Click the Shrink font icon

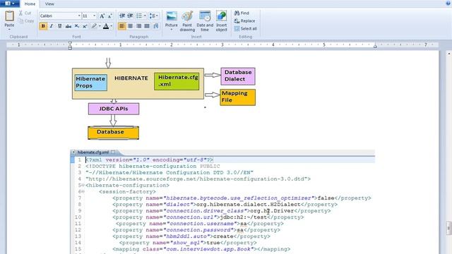tap(110, 16)
